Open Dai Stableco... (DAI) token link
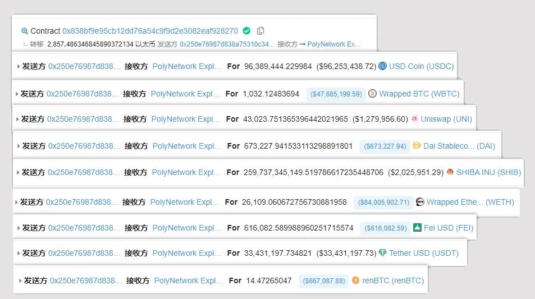Screen dimensions: 535x299 point(459,146)
